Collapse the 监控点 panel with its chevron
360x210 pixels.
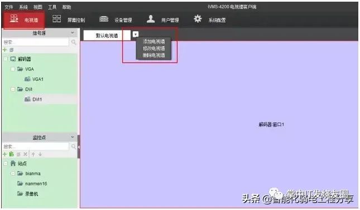[x=73, y=137]
